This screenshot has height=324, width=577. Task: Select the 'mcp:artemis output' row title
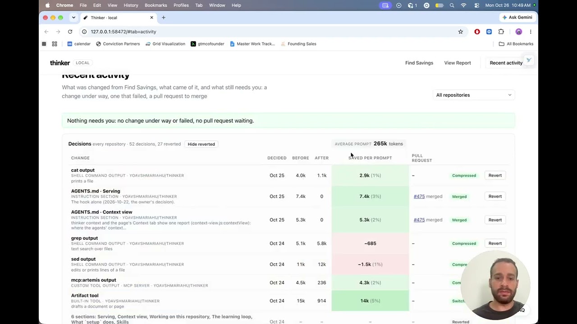click(93, 280)
